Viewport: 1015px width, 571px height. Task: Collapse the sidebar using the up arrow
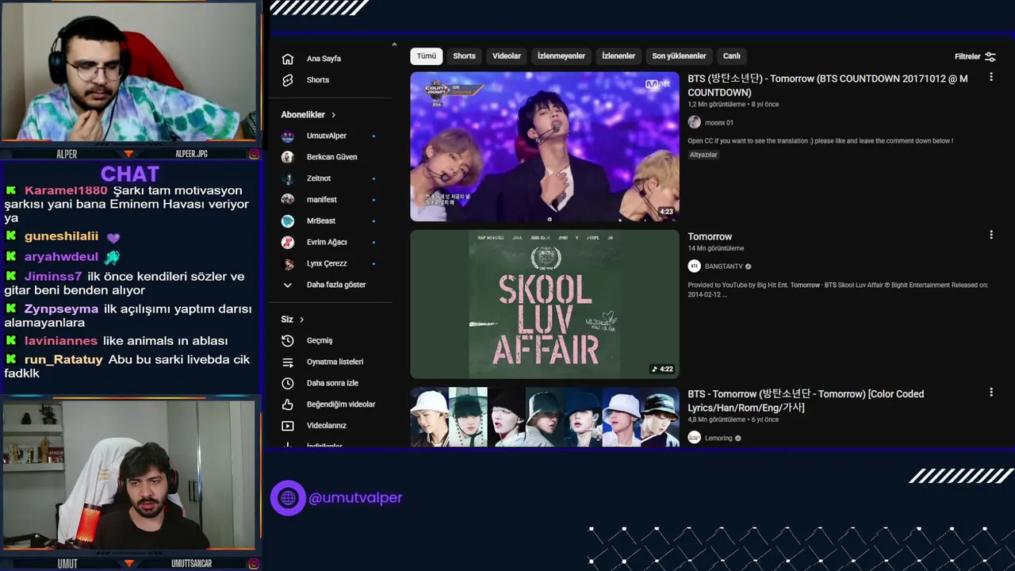(394, 44)
